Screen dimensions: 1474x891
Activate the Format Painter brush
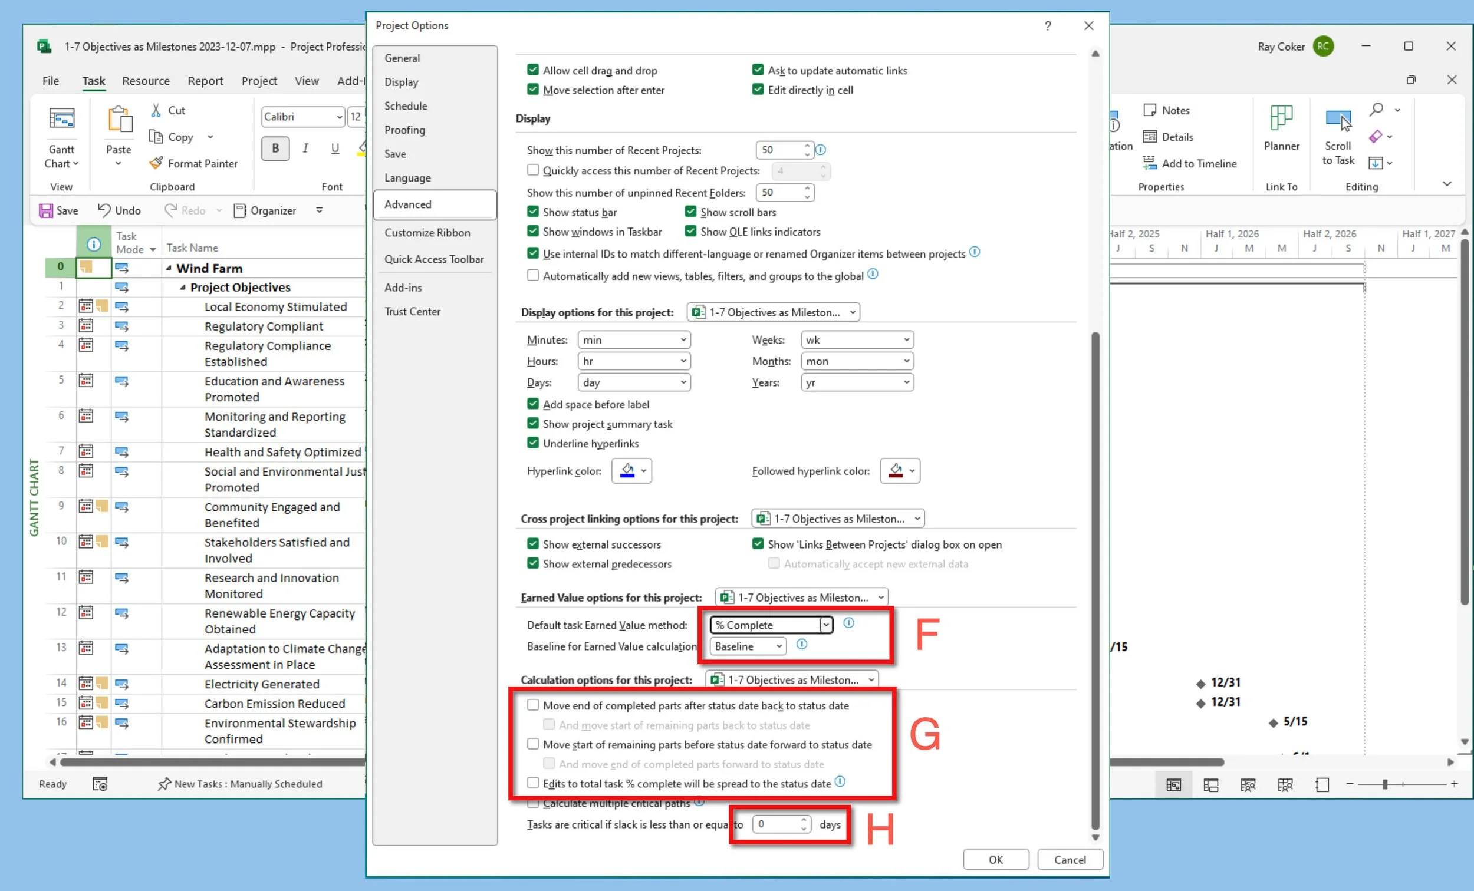pyautogui.click(x=156, y=163)
